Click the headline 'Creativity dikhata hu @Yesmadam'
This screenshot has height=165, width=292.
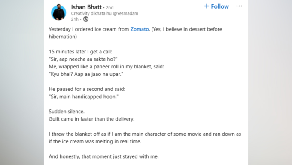[105, 13]
